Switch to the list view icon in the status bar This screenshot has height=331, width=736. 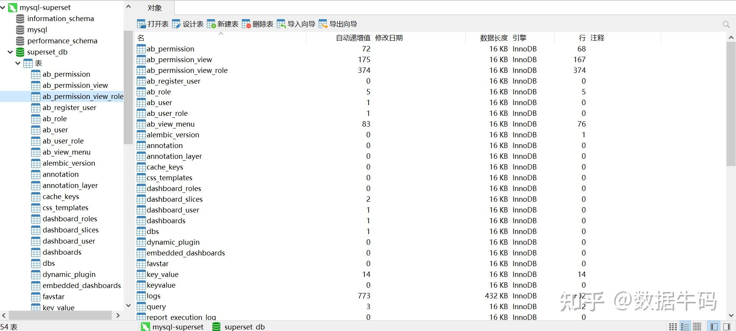685,327
